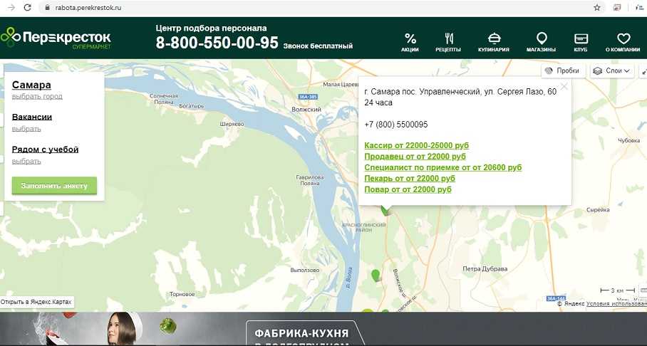Click the Кулинария dish icon
Image resolution: width=647 pixels, height=346 pixels.
[494, 38]
